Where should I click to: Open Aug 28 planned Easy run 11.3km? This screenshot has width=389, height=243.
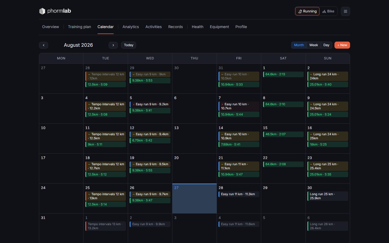pyautogui.click(x=239, y=194)
